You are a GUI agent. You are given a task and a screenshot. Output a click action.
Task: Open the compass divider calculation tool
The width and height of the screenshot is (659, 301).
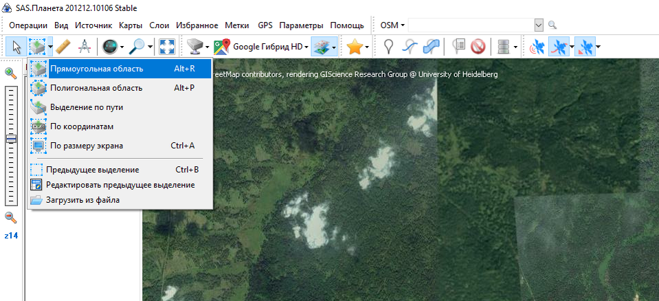click(x=85, y=47)
